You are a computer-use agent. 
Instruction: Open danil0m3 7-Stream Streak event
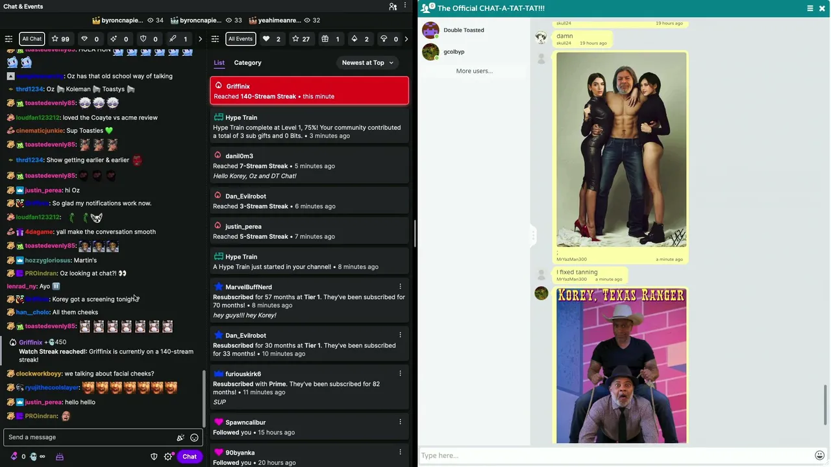309,165
